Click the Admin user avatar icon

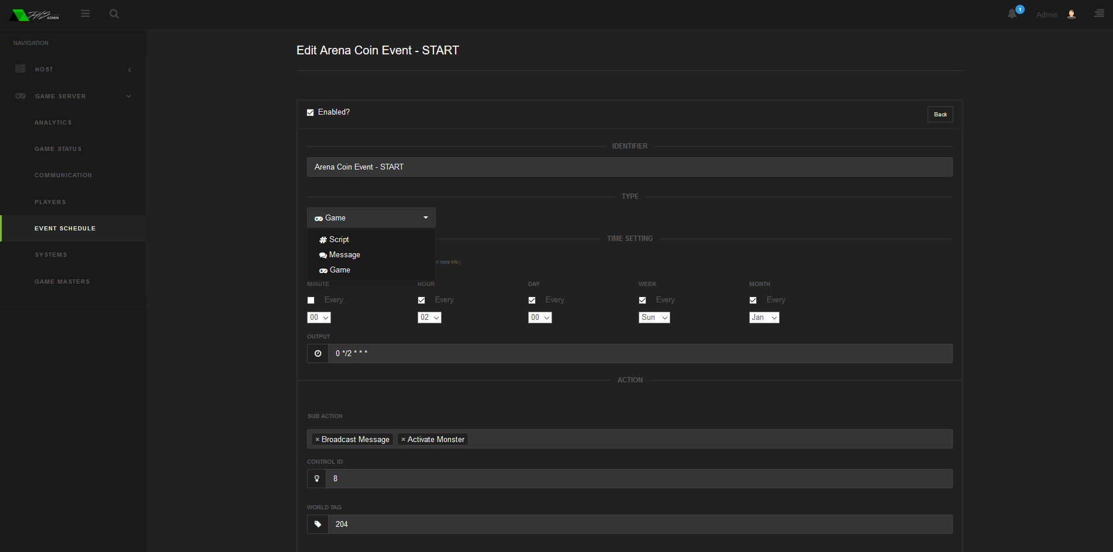(1071, 15)
